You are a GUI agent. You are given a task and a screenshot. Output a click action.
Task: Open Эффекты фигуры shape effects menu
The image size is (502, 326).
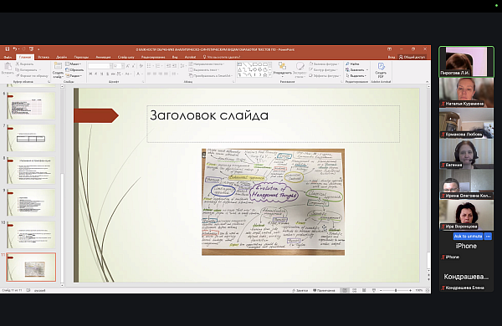point(325,76)
